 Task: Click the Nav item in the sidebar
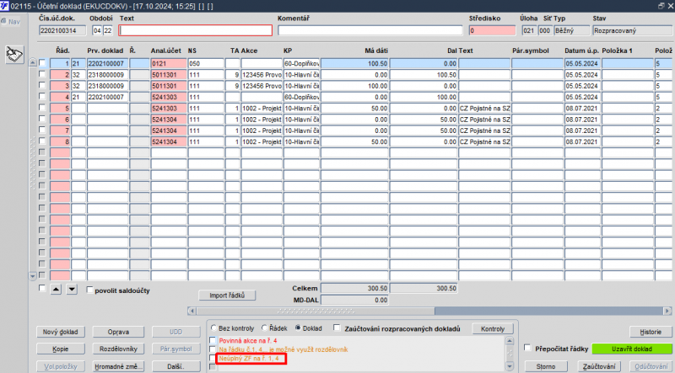[11, 22]
